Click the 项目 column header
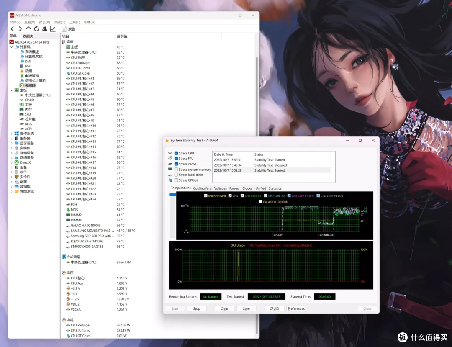Viewport: 452px width, 347px height. click(x=66, y=36)
